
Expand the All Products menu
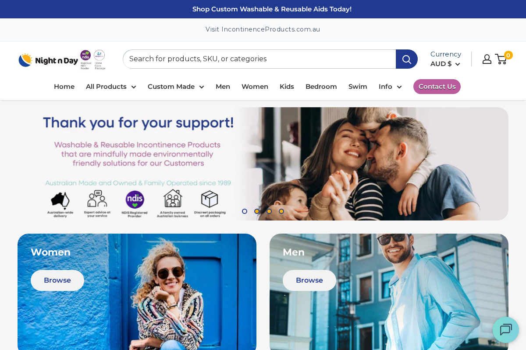click(x=111, y=87)
